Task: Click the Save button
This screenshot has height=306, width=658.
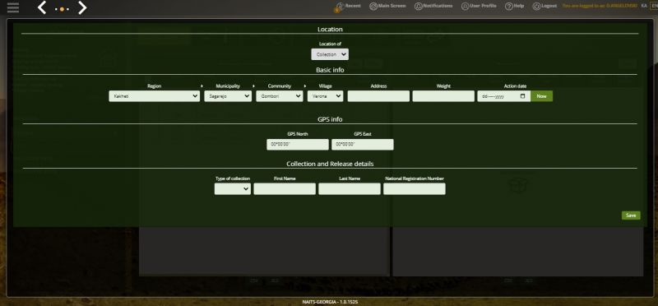Action: pos(631,216)
